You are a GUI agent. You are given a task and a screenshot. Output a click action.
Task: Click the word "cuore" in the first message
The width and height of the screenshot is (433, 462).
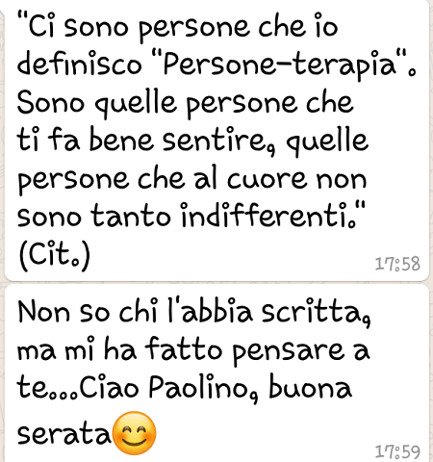267,180
